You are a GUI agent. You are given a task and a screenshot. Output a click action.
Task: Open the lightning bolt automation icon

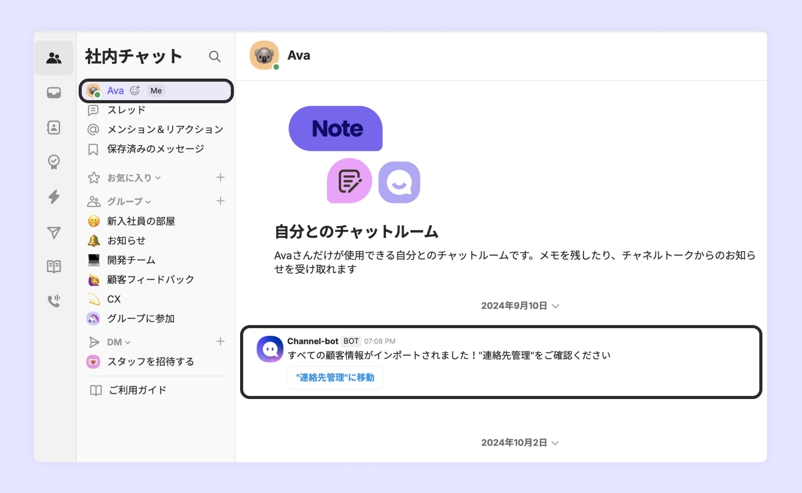point(54,197)
